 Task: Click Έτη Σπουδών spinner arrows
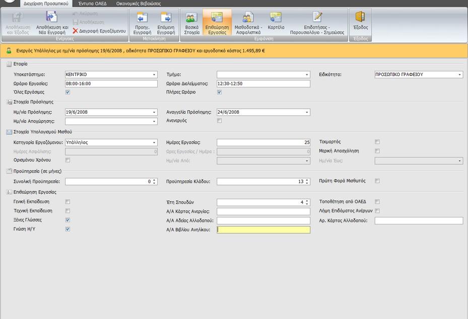tap(307, 202)
